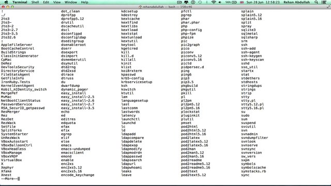Image resolution: width=331 pixels, height=186 pixels.
Task: Click the 'dynamic_pager' entry
Action: [74, 89]
